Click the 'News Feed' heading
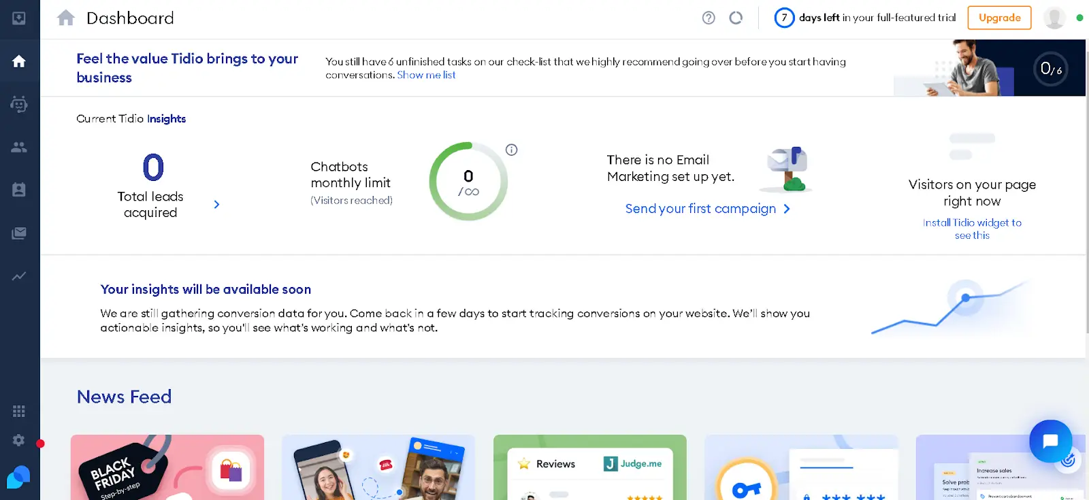The height and width of the screenshot is (500, 1089). click(x=124, y=397)
